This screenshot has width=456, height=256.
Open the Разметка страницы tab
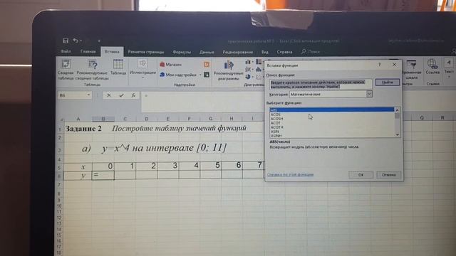(146, 52)
